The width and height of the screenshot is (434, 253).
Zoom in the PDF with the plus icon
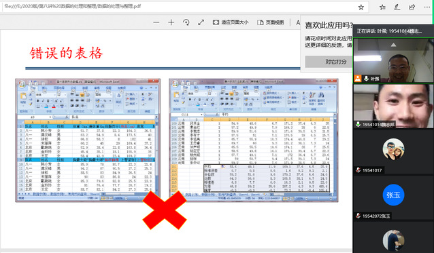pos(171,22)
